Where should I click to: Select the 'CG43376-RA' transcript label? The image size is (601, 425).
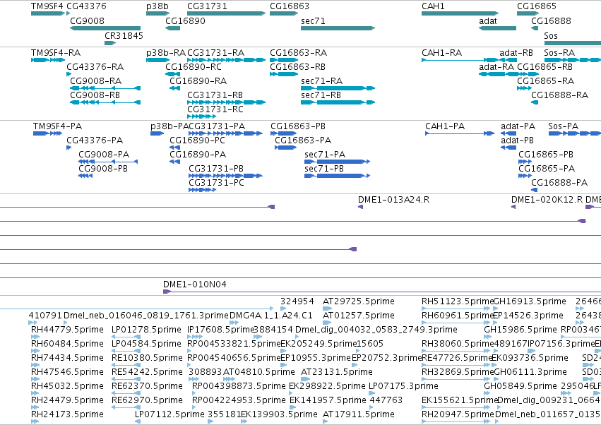[x=95, y=66]
